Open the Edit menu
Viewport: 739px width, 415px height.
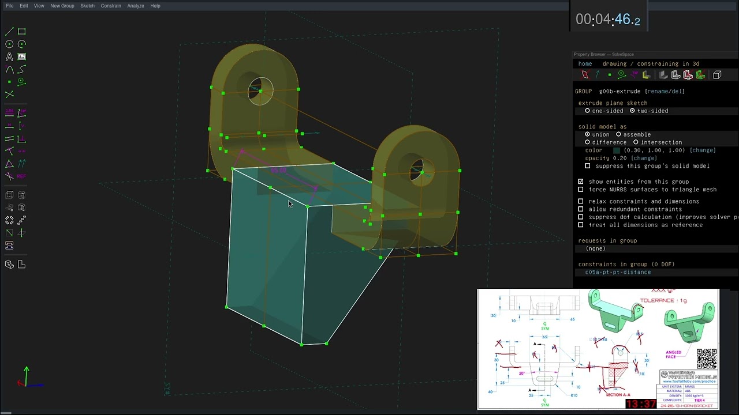tap(24, 6)
